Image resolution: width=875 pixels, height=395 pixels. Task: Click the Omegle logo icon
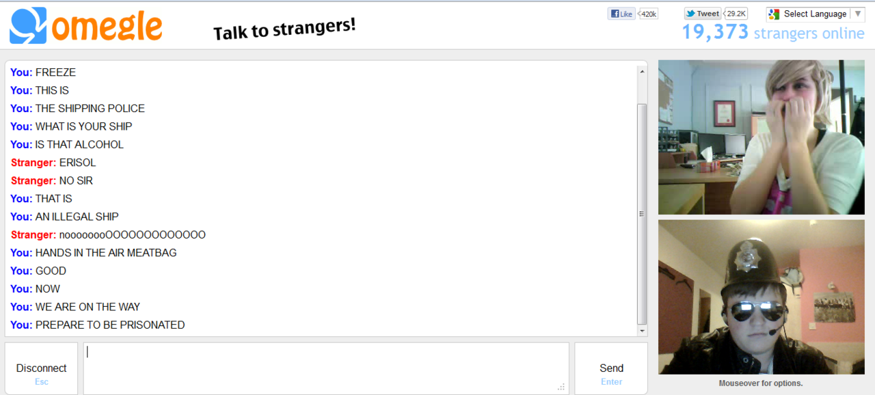[x=29, y=25]
